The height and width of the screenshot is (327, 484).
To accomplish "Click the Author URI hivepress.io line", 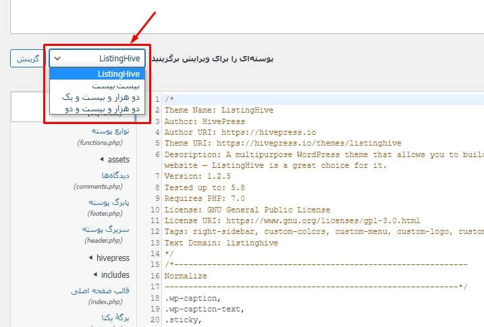I will point(240,132).
